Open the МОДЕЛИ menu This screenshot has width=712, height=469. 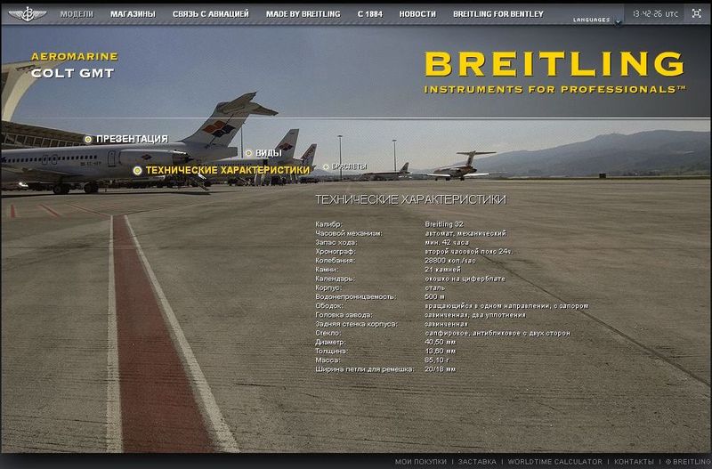(77, 14)
